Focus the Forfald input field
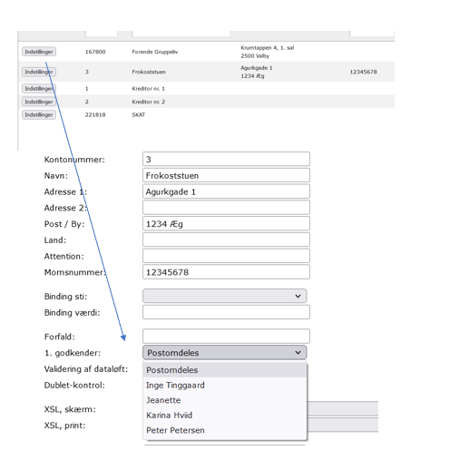The image size is (450, 450). tap(226, 337)
